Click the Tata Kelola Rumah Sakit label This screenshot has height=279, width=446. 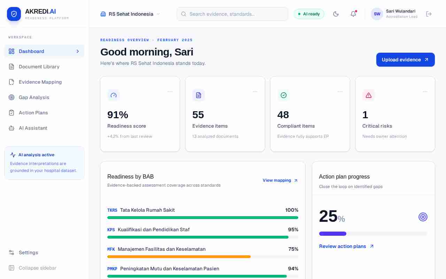pyautogui.click(x=147, y=210)
